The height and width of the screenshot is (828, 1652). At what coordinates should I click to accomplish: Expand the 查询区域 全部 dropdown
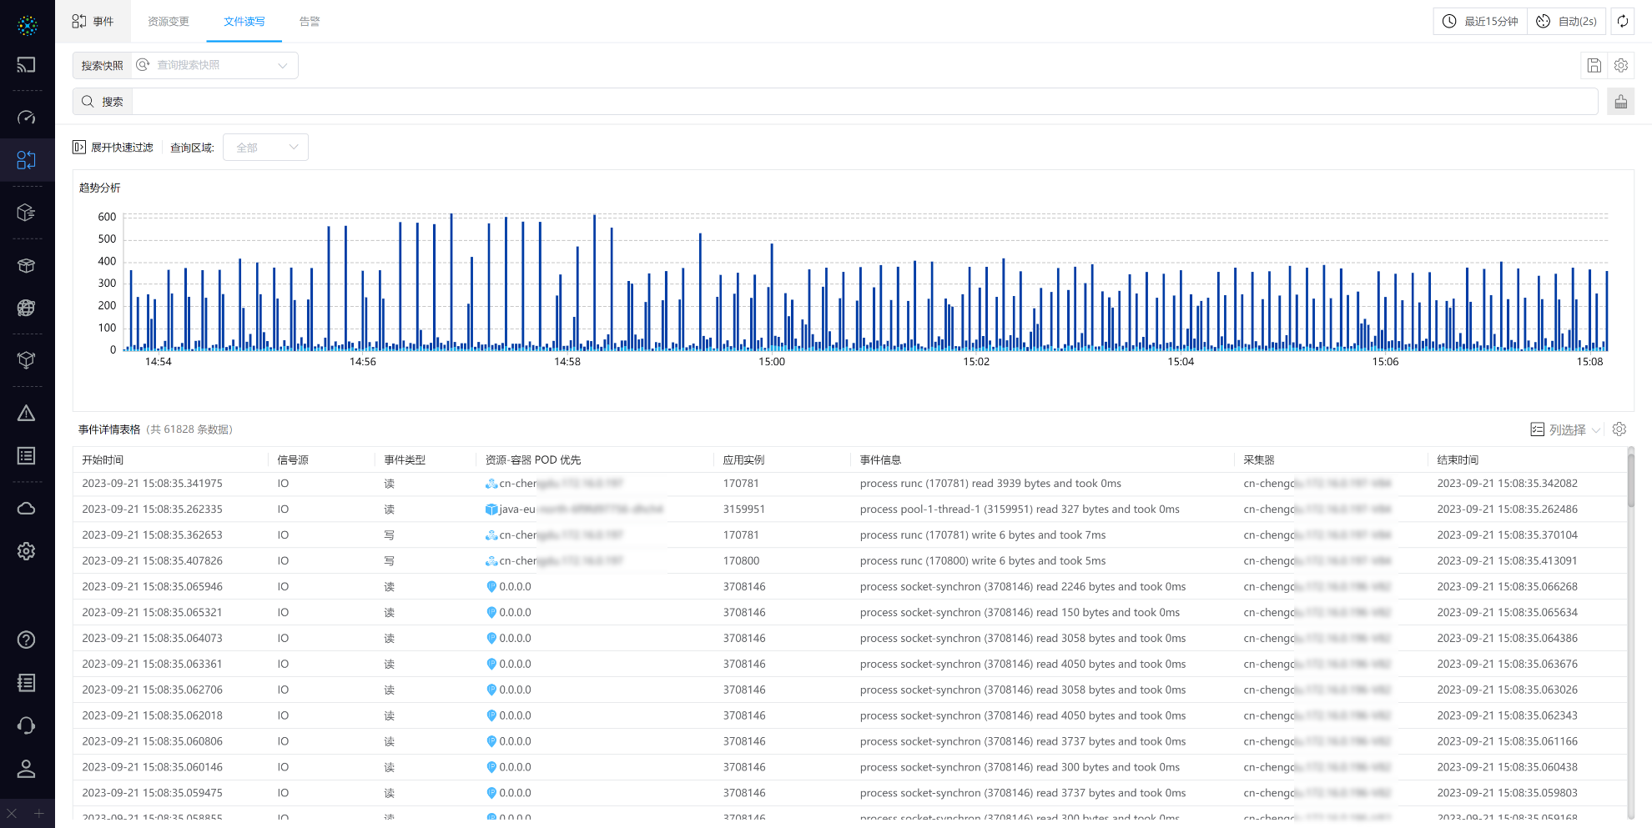point(265,148)
